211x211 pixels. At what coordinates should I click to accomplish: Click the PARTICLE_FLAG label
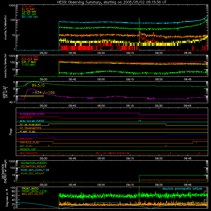point(30,142)
